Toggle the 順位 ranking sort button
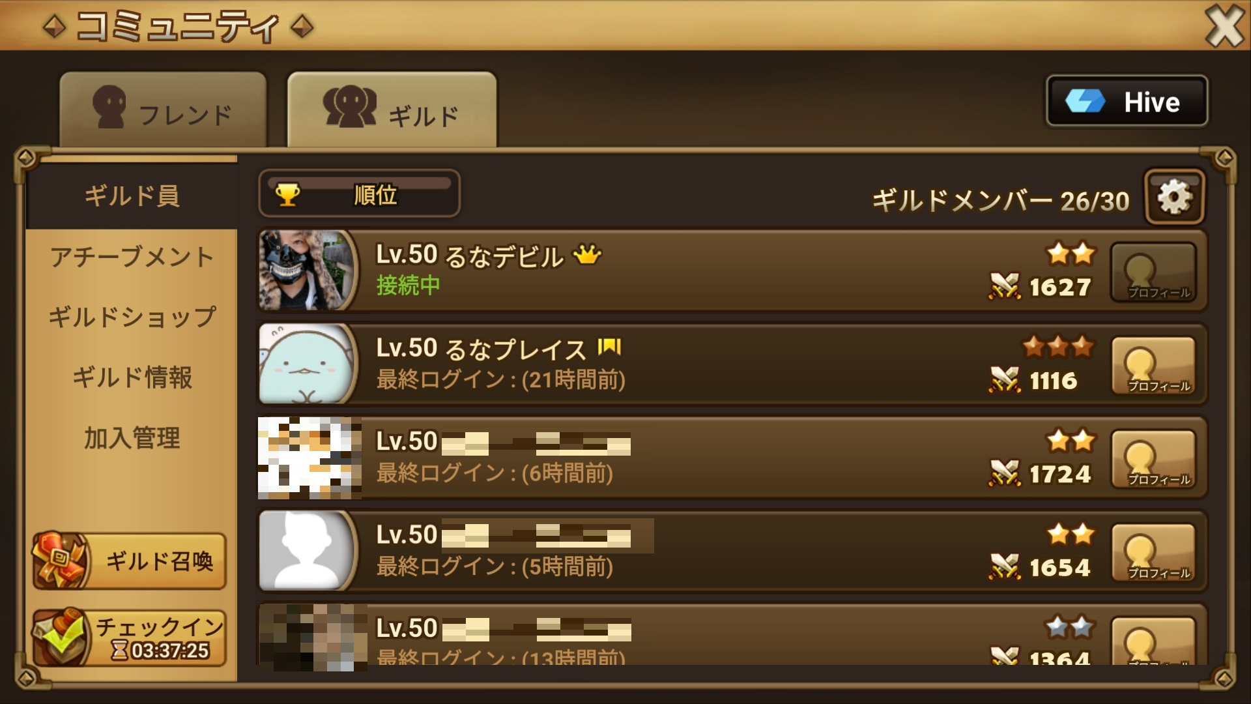The image size is (1251, 704). click(x=359, y=194)
